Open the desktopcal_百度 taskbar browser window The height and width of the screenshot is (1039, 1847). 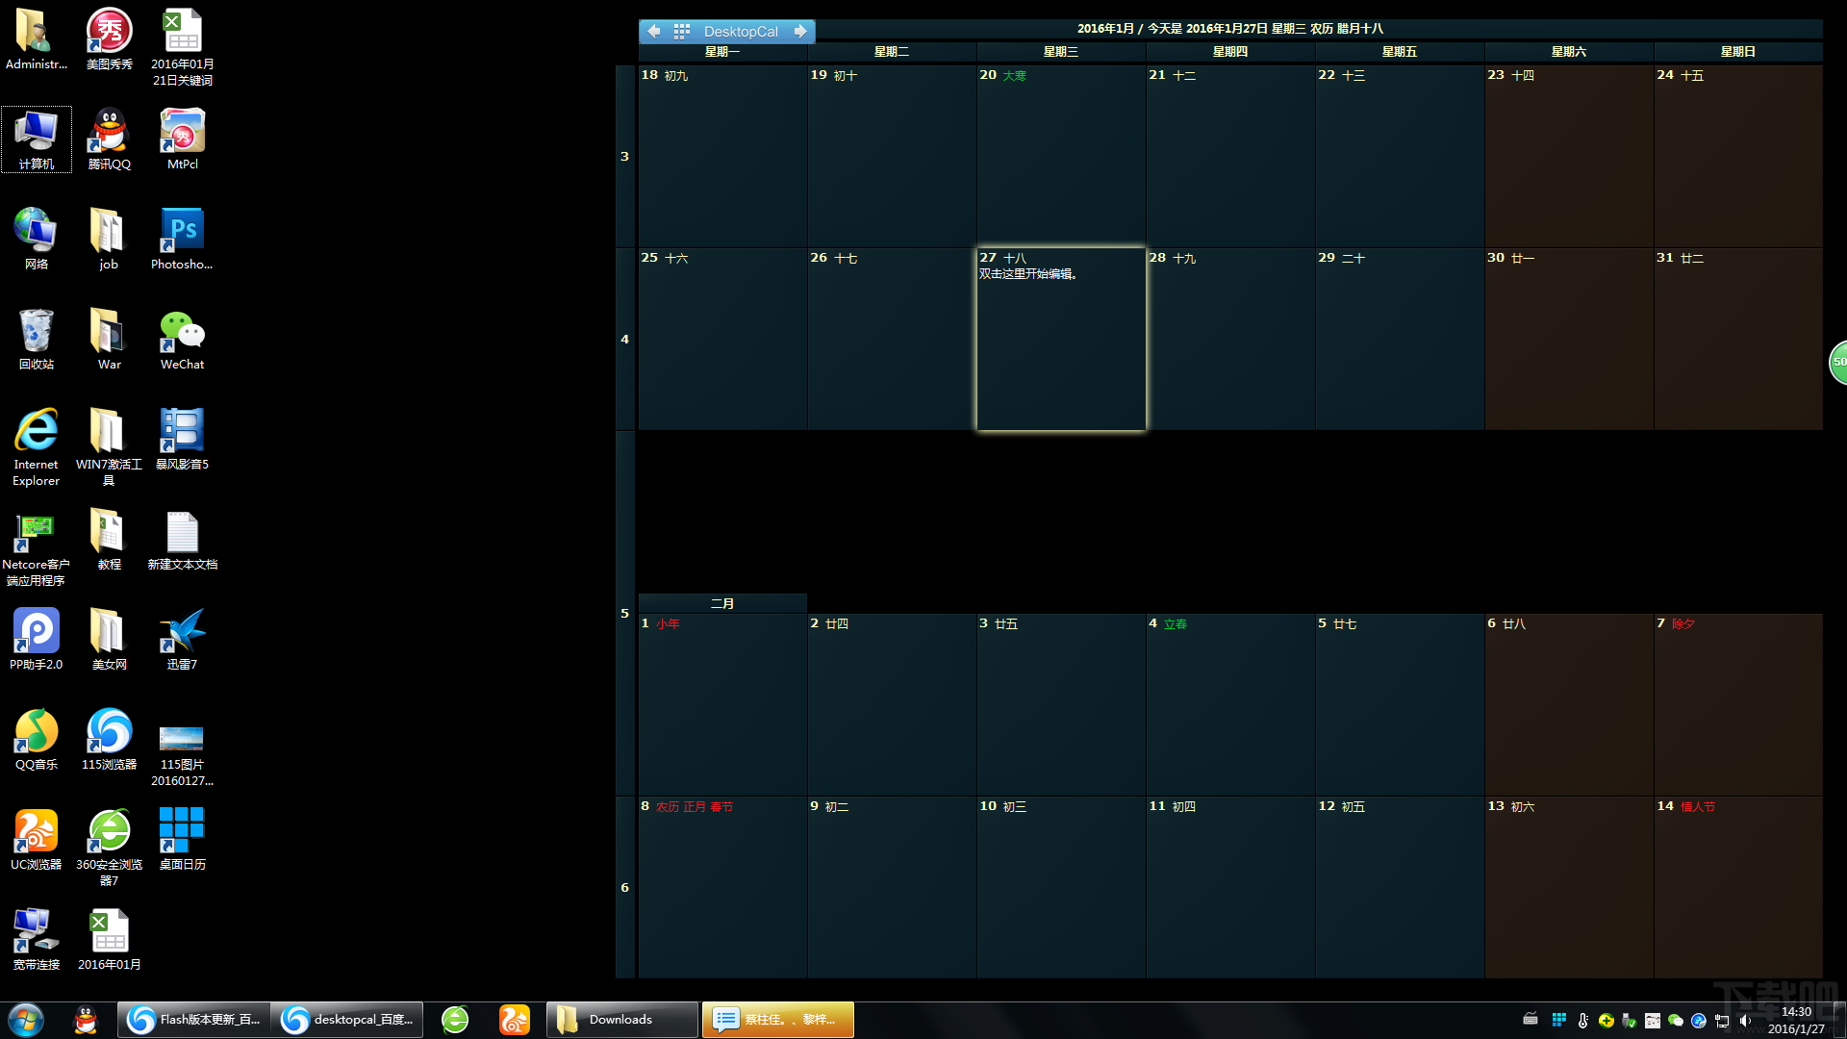point(348,1020)
